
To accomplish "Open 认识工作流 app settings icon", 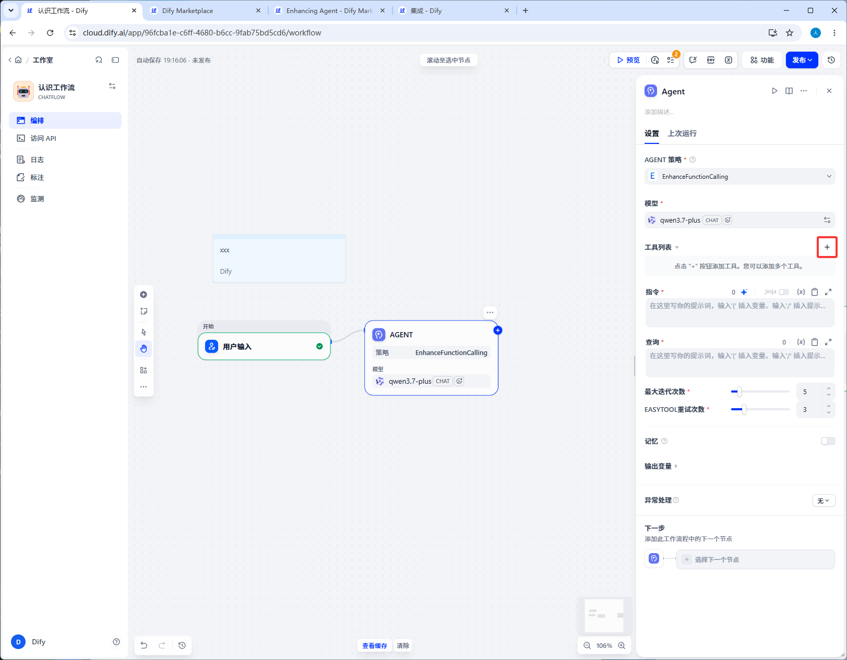I will tap(112, 86).
